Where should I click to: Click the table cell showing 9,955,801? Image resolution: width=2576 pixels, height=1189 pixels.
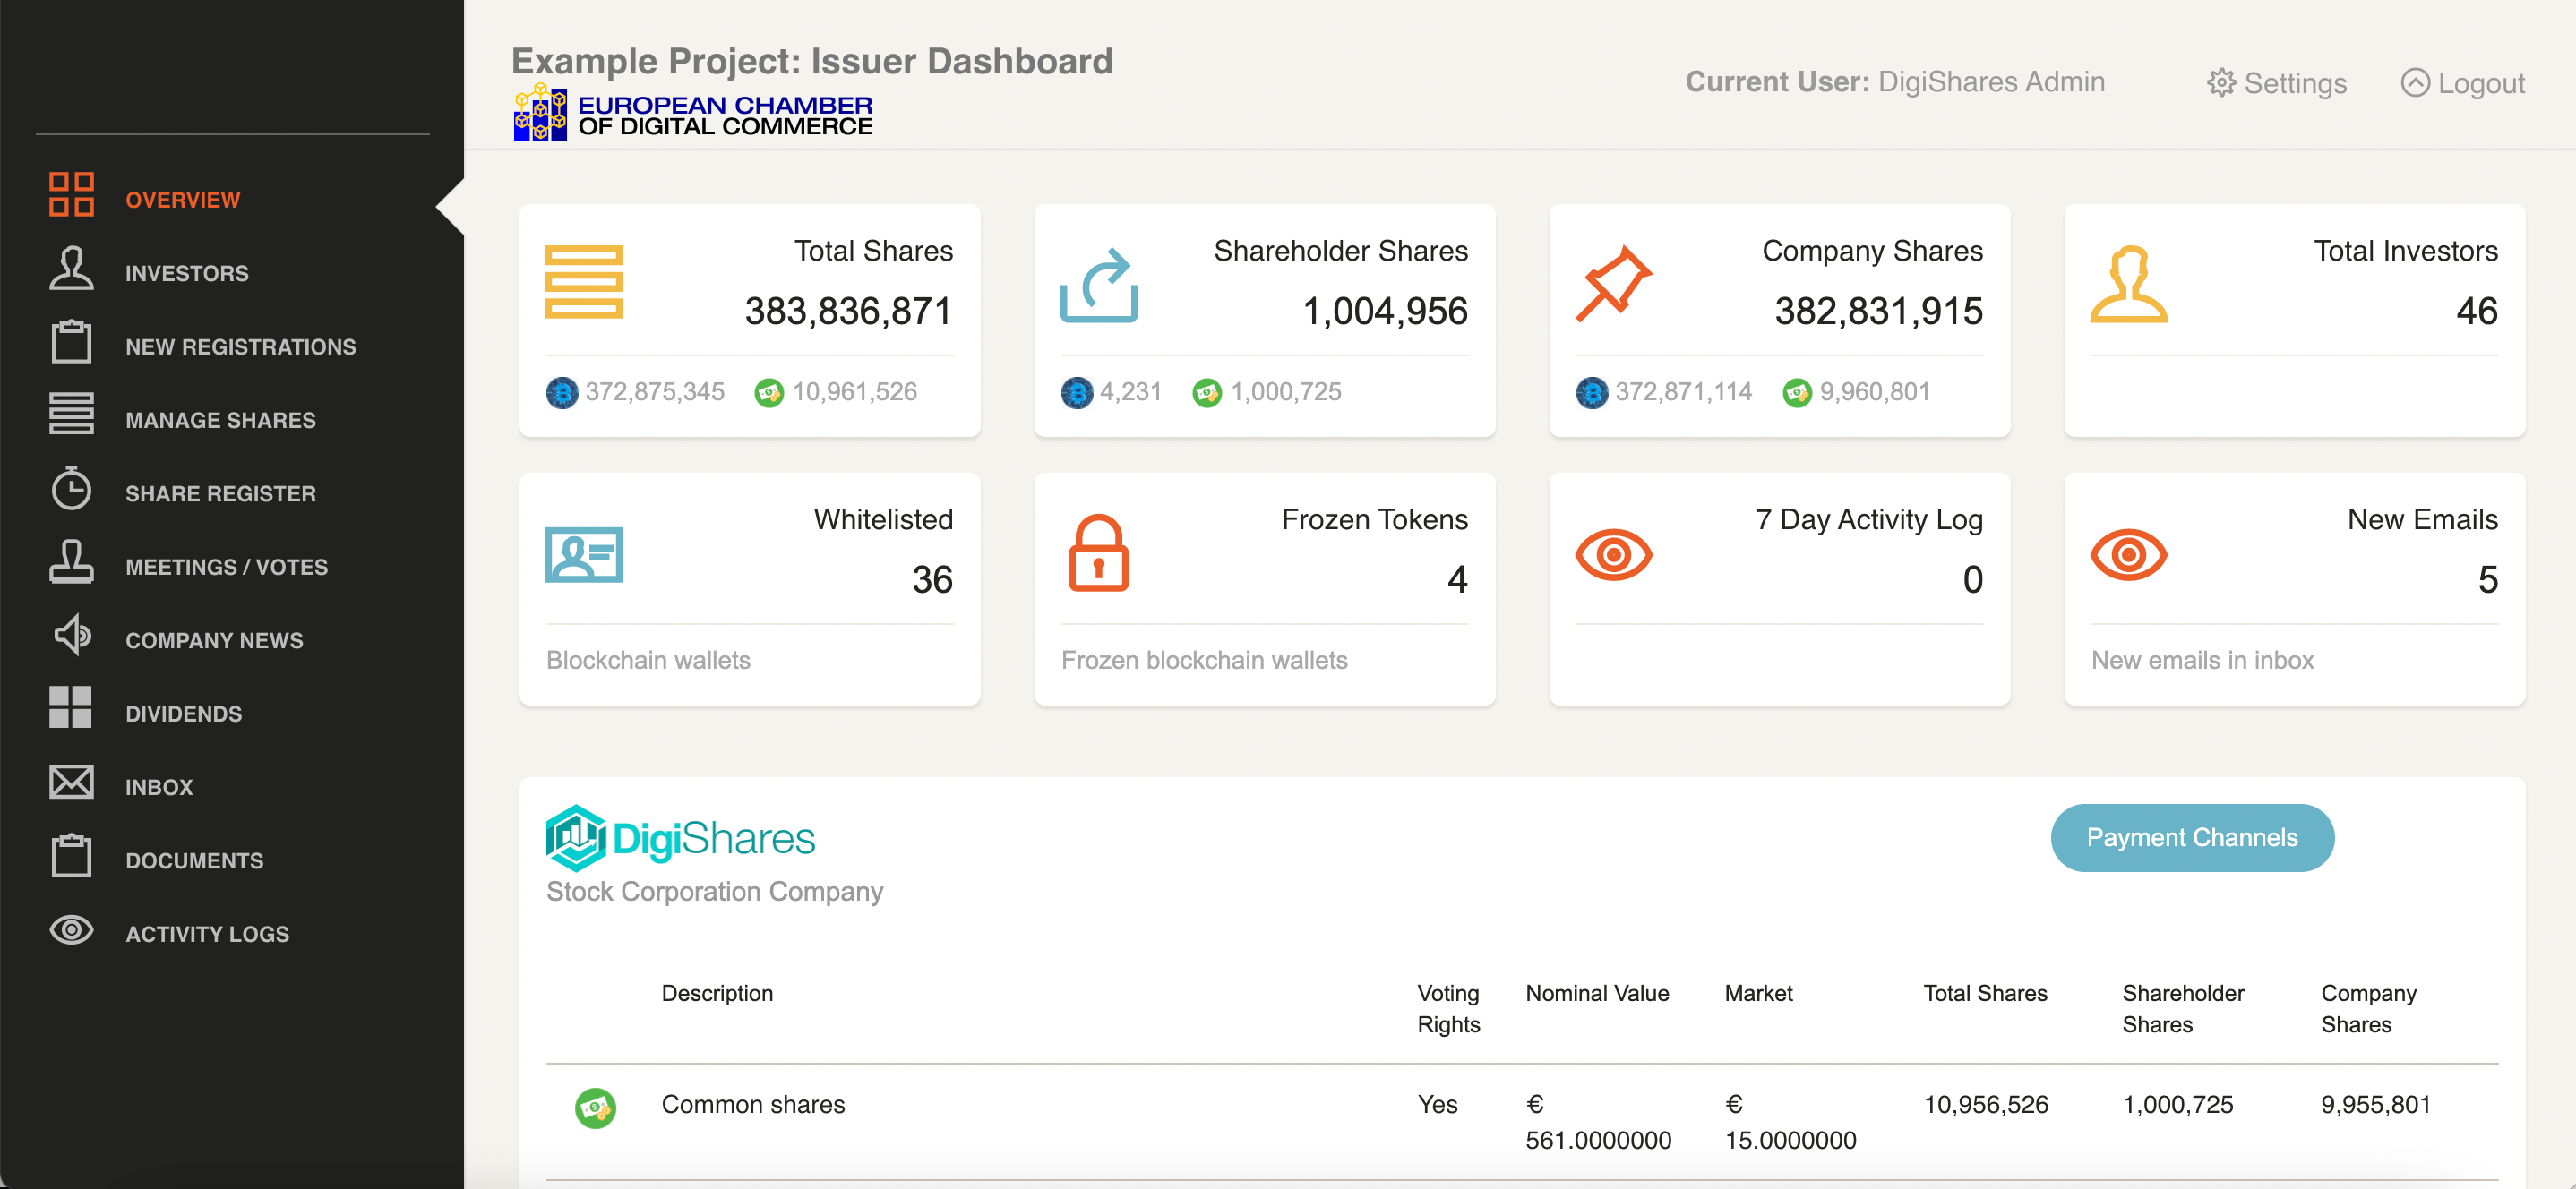tap(2375, 1104)
